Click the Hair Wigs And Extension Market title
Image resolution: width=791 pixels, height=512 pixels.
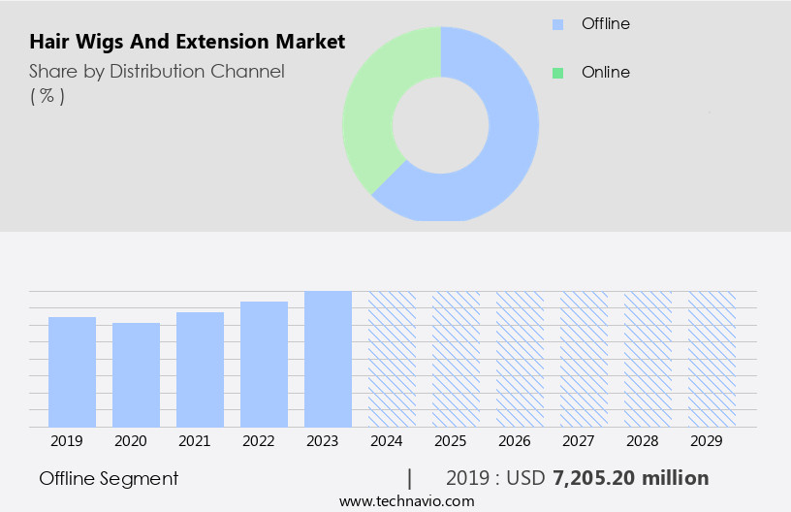click(x=186, y=43)
